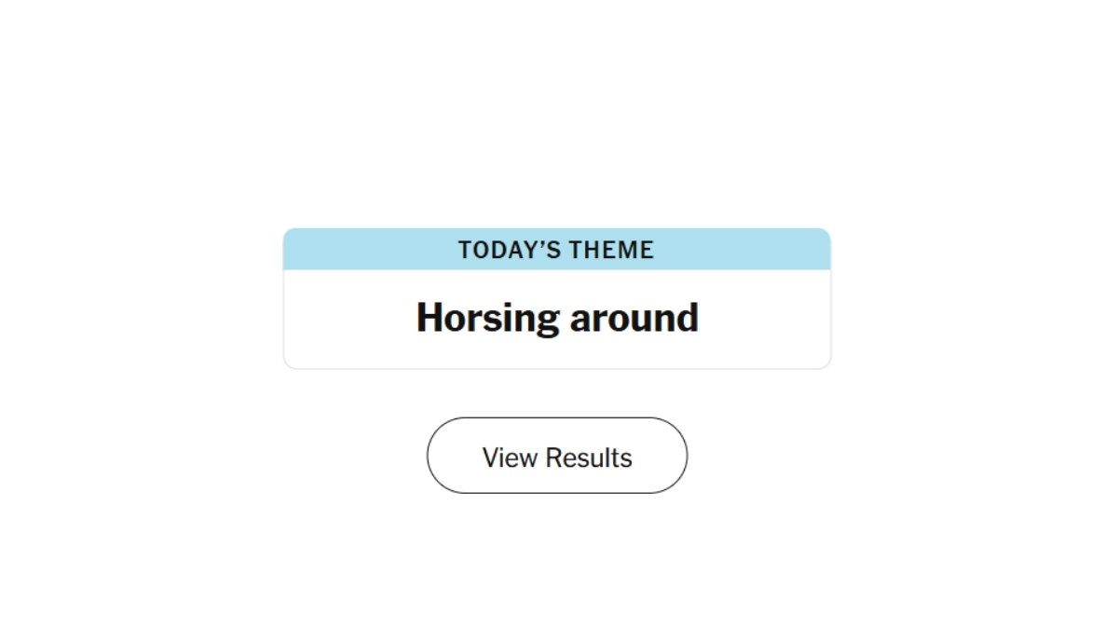The height and width of the screenshot is (629, 1118).
Task: Click the light blue TODAY'S THEME banner
Action: tap(556, 249)
